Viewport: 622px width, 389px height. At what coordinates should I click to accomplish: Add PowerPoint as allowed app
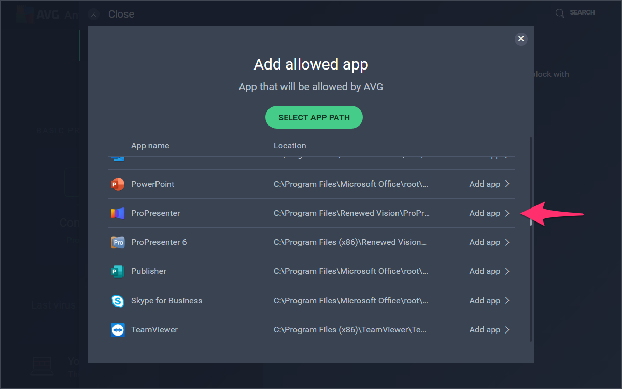point(490,184)
